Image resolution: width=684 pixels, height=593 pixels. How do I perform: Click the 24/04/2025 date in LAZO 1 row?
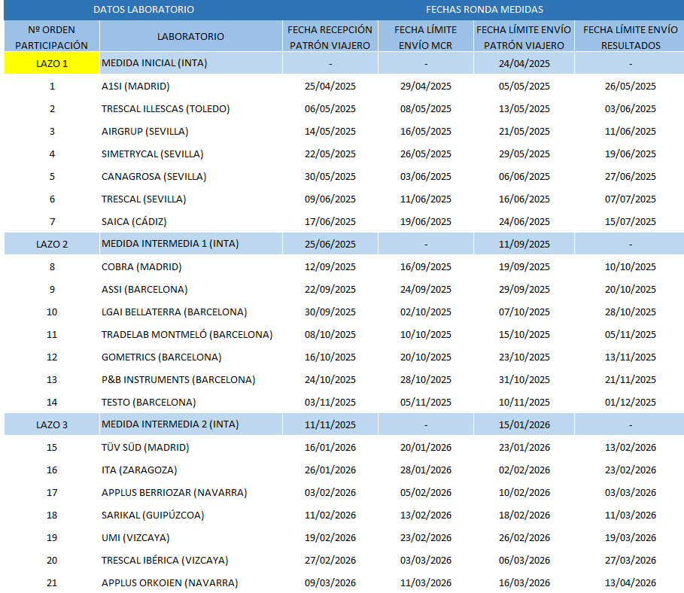524,64
